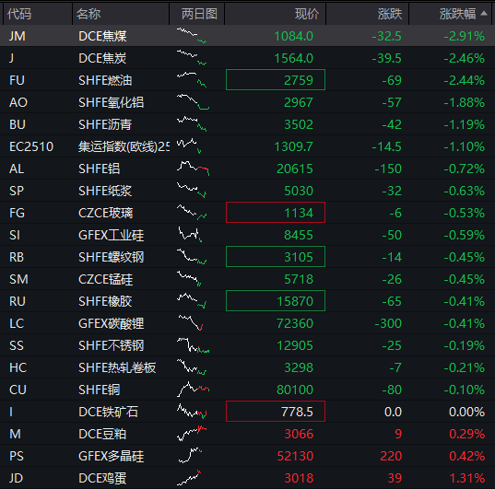This screenshot has width=495, height=489.
Task: Select the JM code cell
Action: (18, 36)
